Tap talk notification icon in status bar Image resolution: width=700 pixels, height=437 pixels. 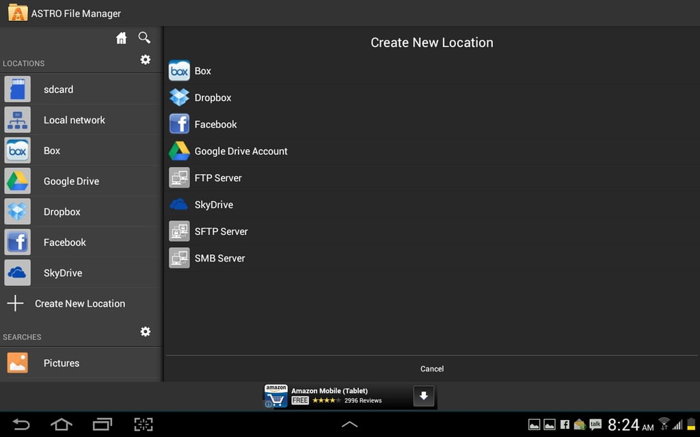pyautogui.click(x=595, y=424)
